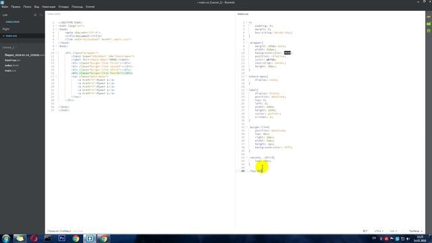Click the volume speaker tray icon
432x243 pixels.
pos(408,238)
